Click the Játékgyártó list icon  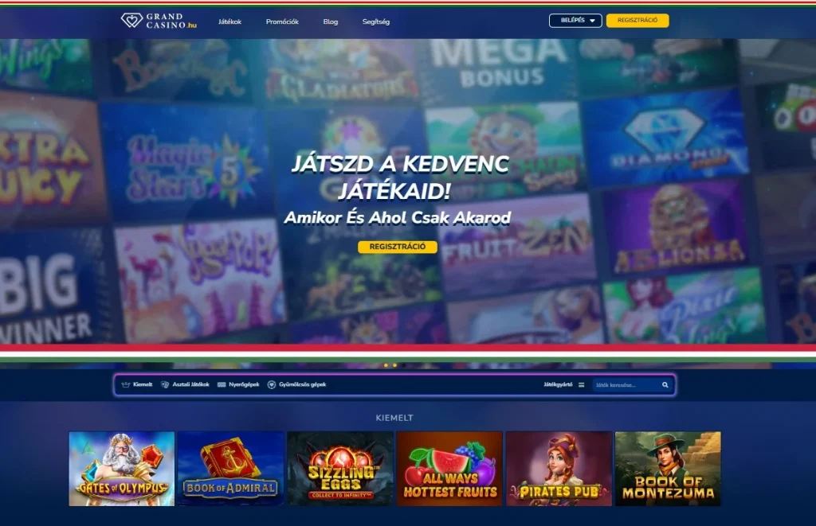[581, 385]
